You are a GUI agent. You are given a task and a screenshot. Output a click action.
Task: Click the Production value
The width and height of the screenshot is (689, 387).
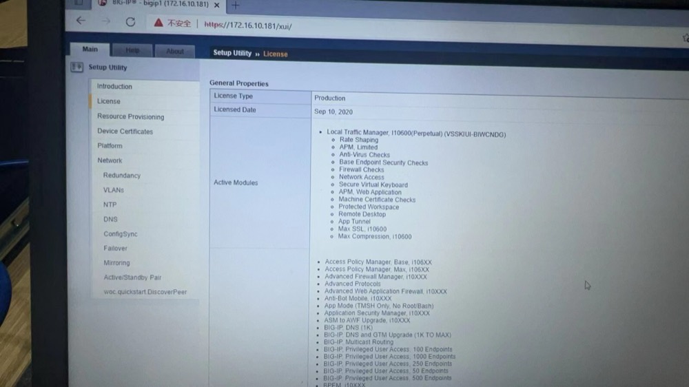329,98
